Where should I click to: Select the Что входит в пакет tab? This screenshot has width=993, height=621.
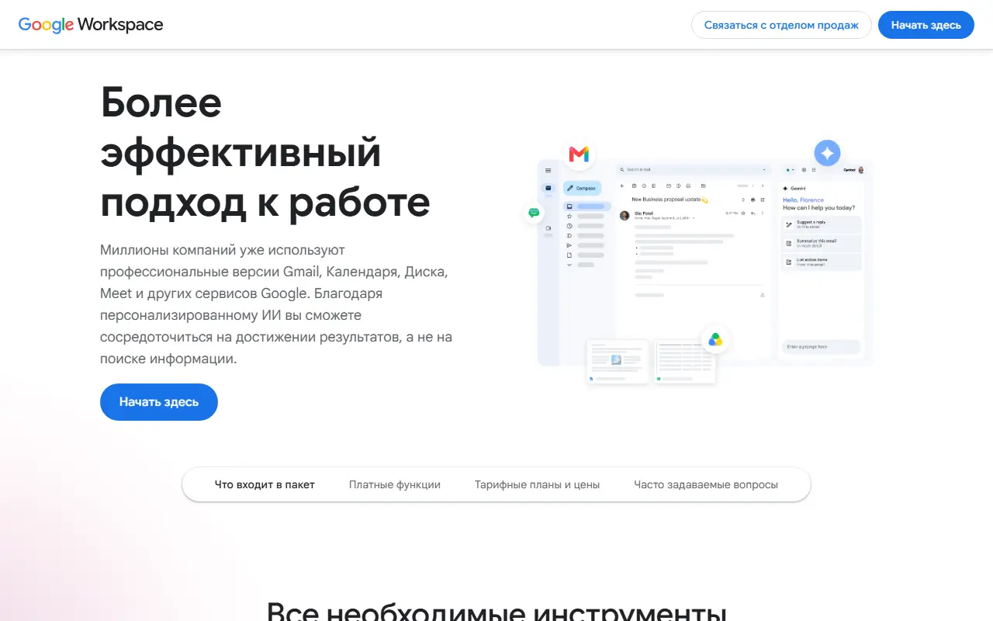pos(265,484)
